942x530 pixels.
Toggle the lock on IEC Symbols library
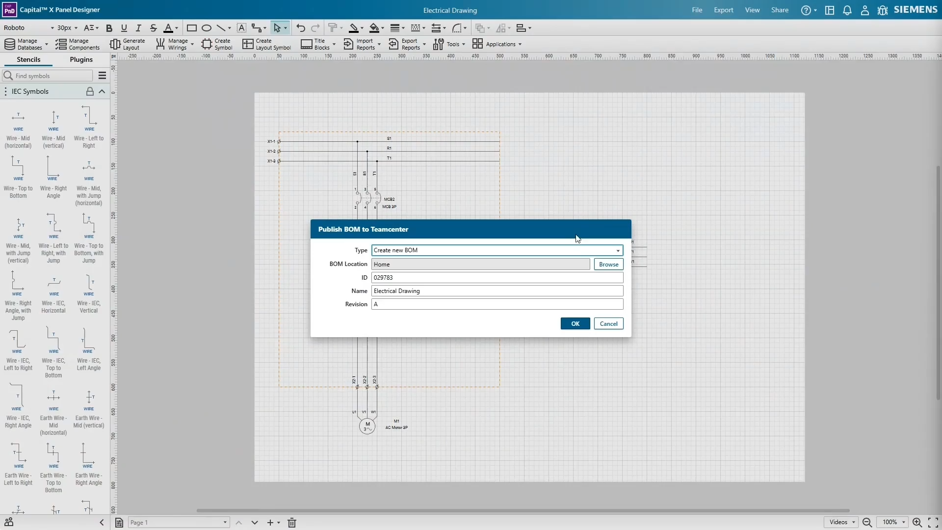(90, 91)
